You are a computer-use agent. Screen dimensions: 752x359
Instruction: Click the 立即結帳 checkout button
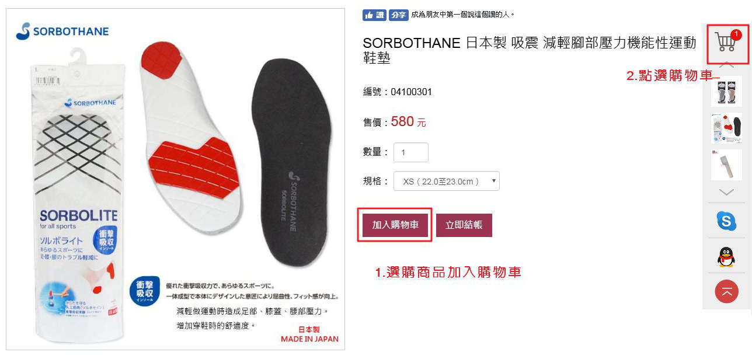464,225
